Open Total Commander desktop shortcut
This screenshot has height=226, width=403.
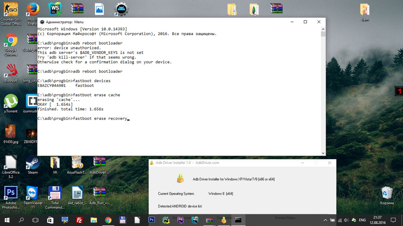coord(55,193)
